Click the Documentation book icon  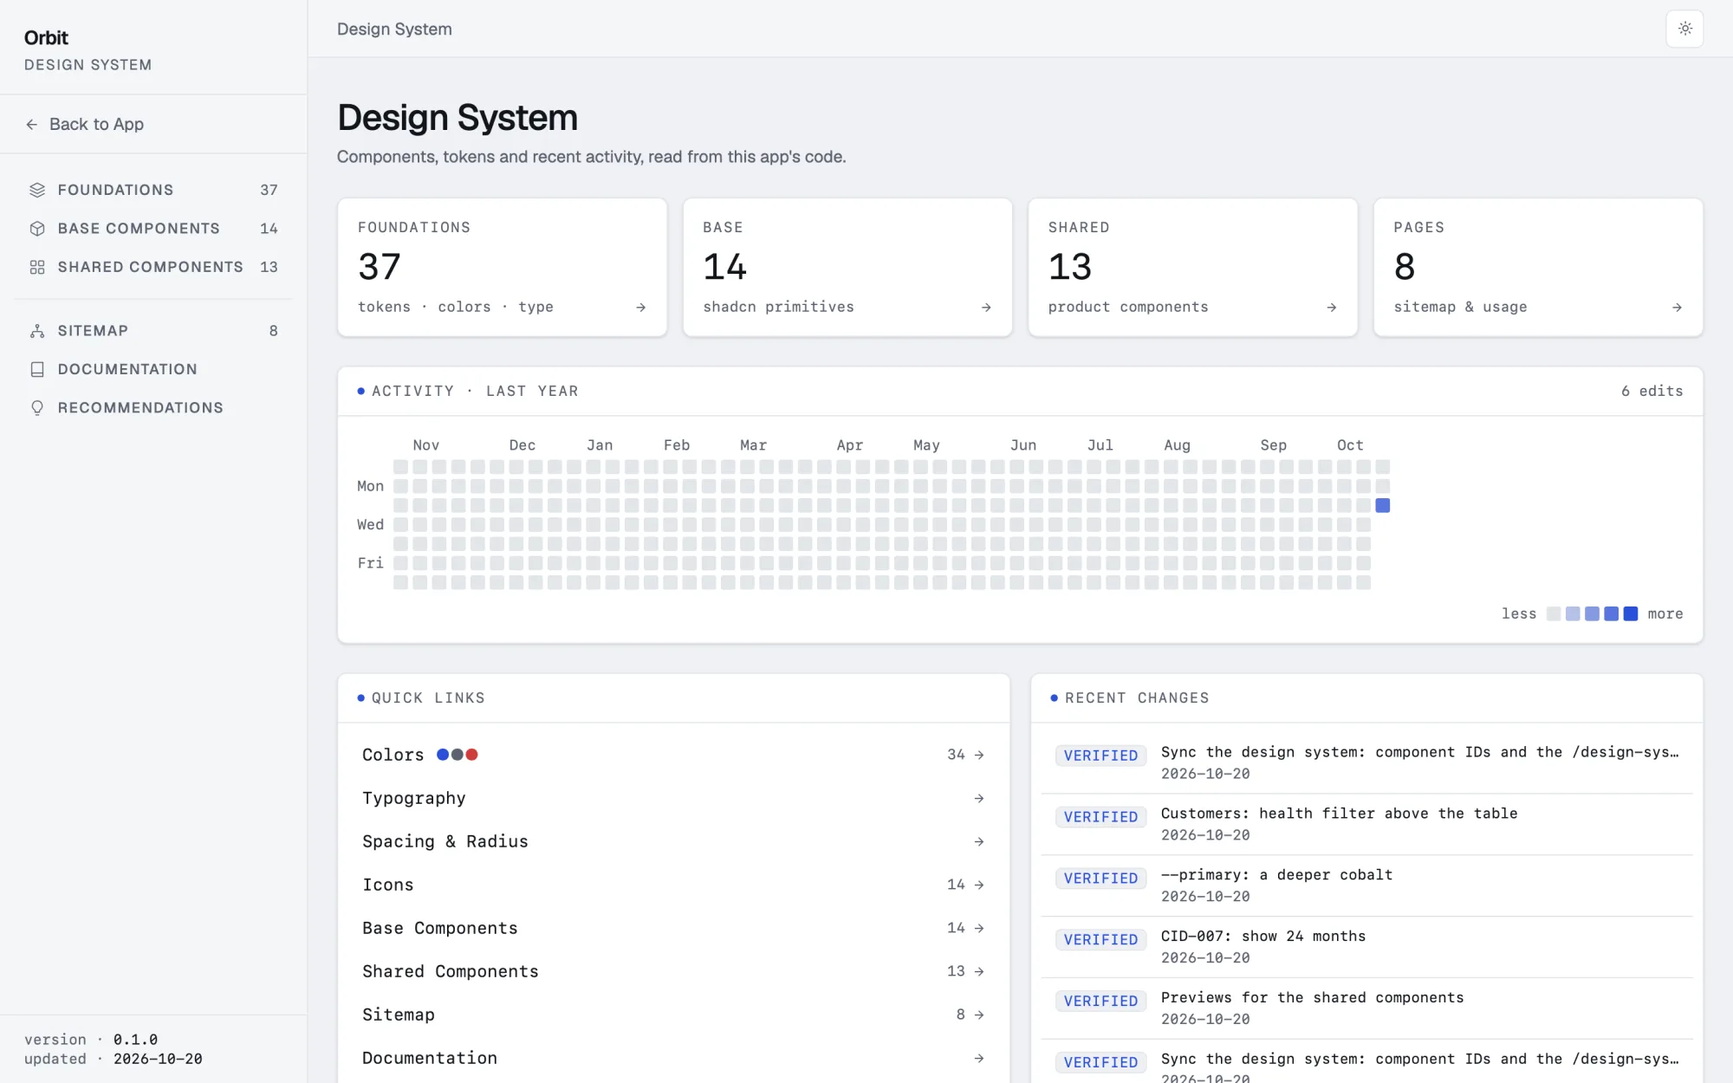[x=37, y=369]
